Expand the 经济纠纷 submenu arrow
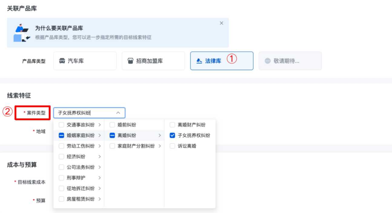The image size is (392, 213). pyautogui.click(x=100, y=157)
